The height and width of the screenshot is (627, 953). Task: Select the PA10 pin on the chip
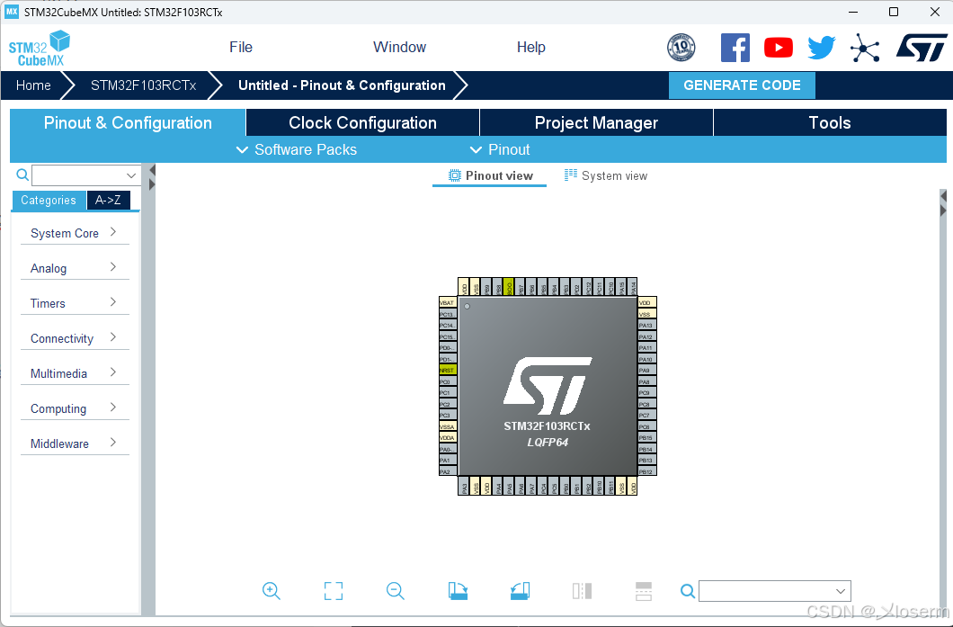point(646,359)
